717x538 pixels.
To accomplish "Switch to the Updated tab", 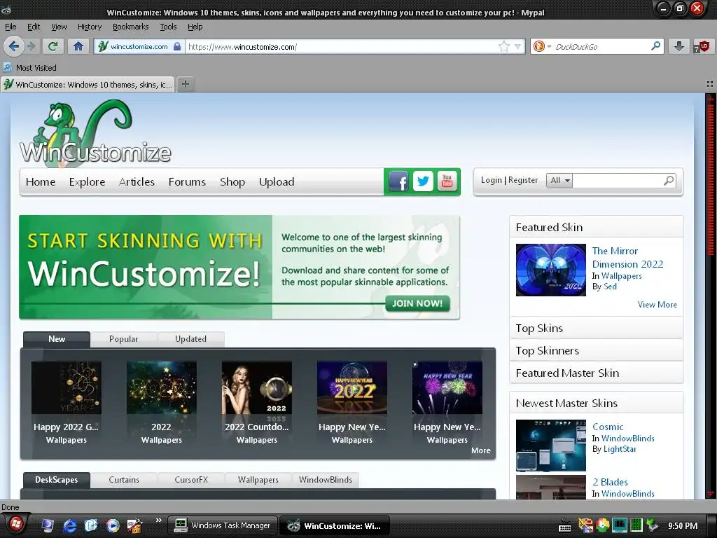I will [190, 339].
